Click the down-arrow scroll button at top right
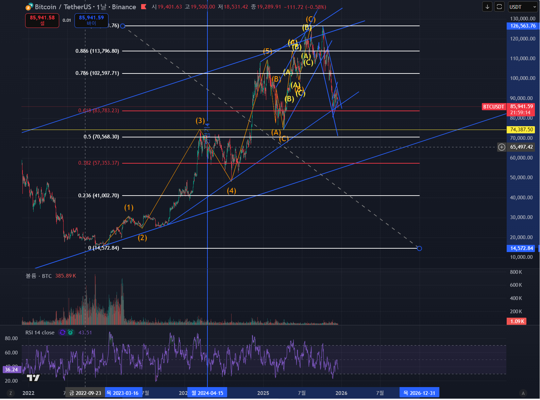The height and width of the screenshot is (400, 540). [x=487, y=7]
